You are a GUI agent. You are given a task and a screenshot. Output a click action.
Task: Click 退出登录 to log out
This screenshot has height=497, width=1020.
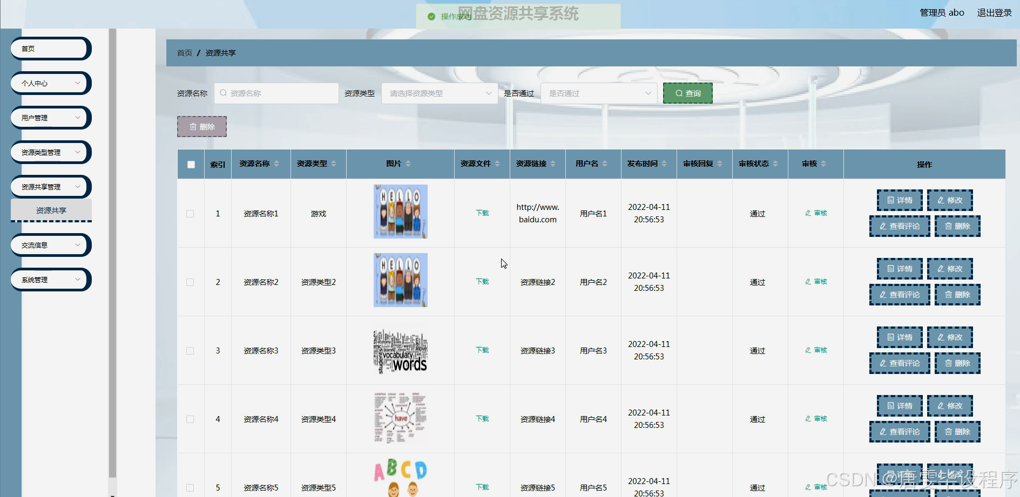pyautogui.click(x=994, y=12)
